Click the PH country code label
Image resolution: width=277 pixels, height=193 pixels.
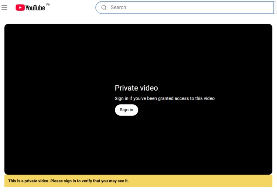[x=48, y=4]
